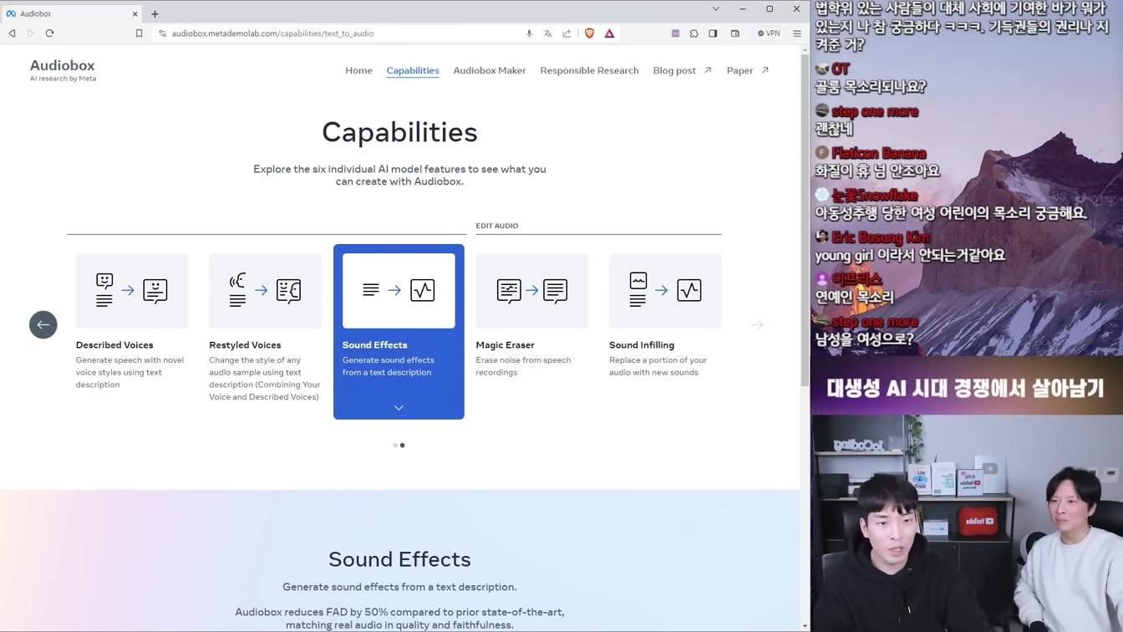Click the carousel previous arrow button
The image size is (1123, 632).
(43, 324)
